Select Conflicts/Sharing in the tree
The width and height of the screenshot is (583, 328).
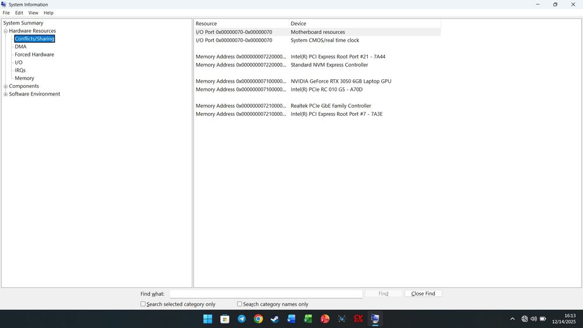click(34, 38)
